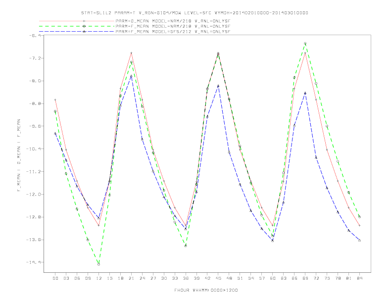
Task: Click x-axis tick label 30
Action: click(164, 278)
